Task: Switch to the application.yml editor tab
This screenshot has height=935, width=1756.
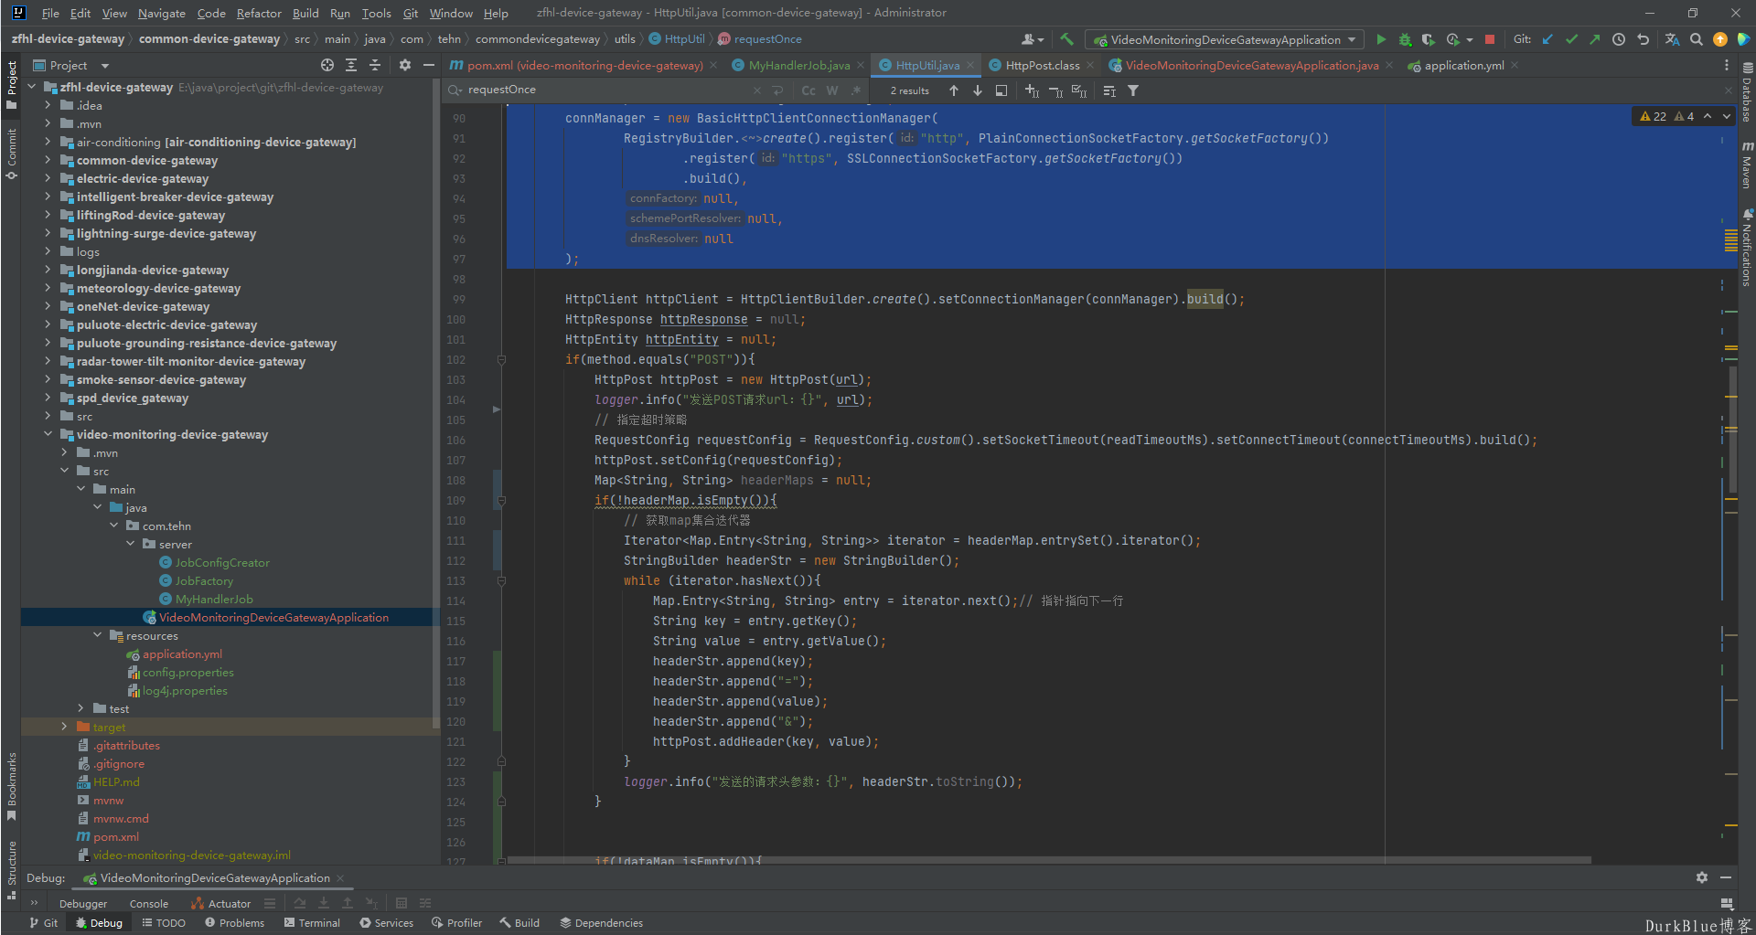Action: [1463, 65]
